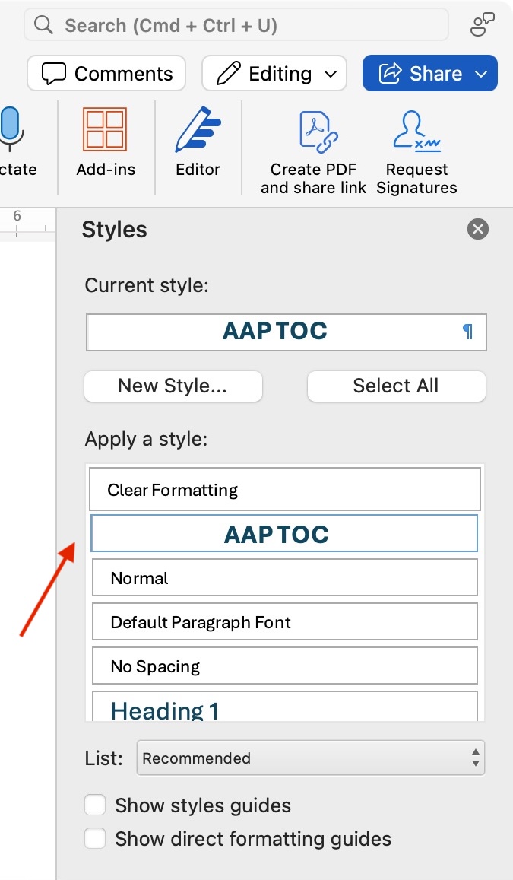Open the Comments pane
Viewport: 513px width, 880px height.
[x=106, y=73]
